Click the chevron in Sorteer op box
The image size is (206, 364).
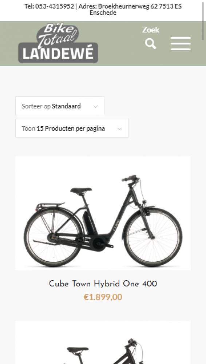[95, 106]
